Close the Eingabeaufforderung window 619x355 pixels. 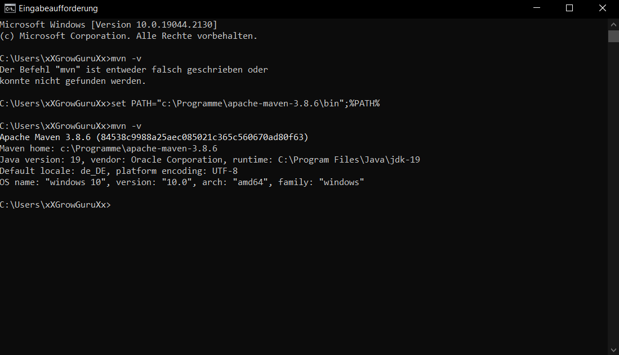tap(603, 8)
